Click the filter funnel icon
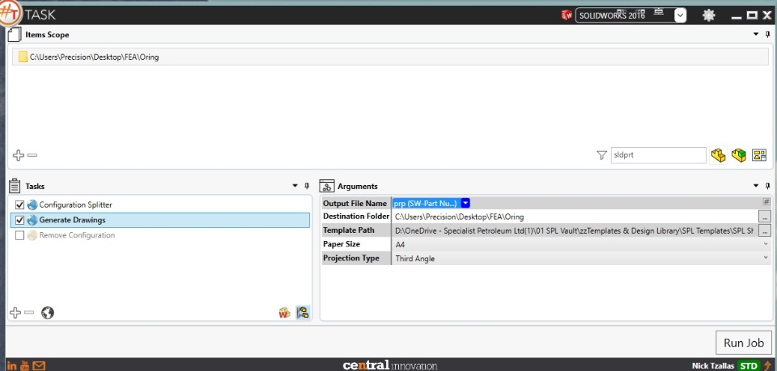Image resolution: width=777 pixels, height=371 pixels. tap(601, 155)
